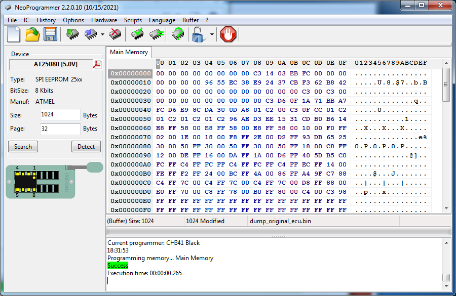The image size is (456, 296).
Task: Click the Read IC chip icon
Action: tap(72, 34)
